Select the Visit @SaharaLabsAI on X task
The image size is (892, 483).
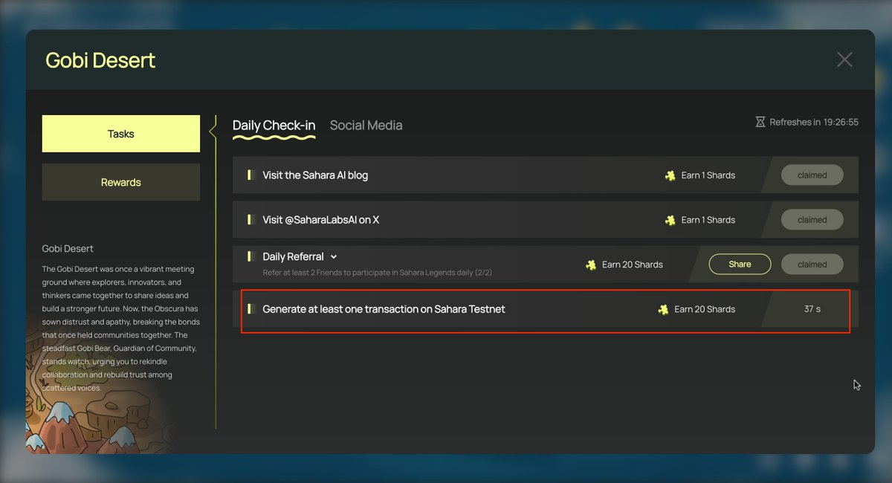[546, 220]
